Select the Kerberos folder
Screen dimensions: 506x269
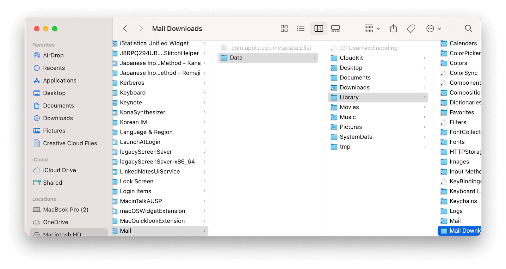[160, 83]
